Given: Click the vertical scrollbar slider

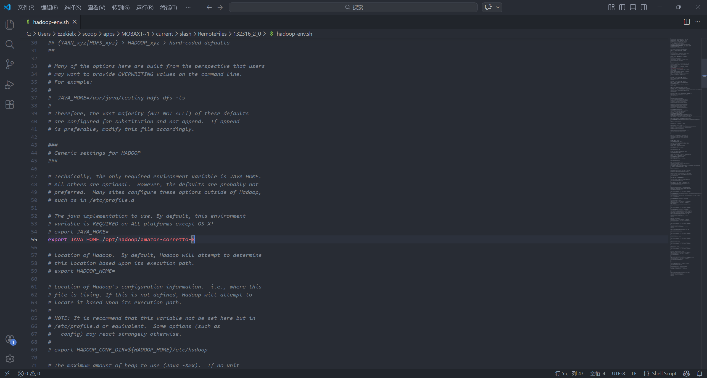Looking at the screenshot, I should click(x=704, y=73).
